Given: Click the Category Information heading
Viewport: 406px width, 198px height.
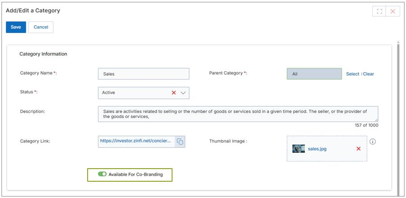Looking at the screenshot, I should tap(43, 54).
